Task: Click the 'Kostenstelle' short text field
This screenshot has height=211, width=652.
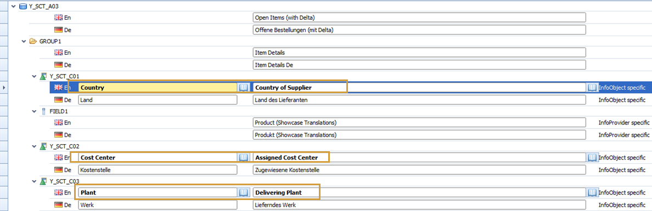Action: (158, 169)
